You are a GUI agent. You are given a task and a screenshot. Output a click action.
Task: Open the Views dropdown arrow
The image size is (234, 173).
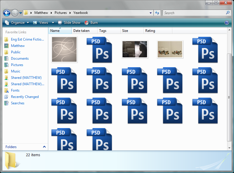pyautogui.click(x=53, y=23)
